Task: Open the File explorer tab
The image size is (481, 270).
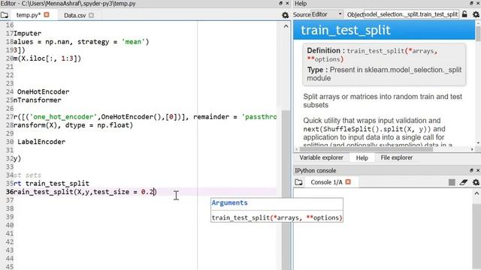Action: (396, 157)
